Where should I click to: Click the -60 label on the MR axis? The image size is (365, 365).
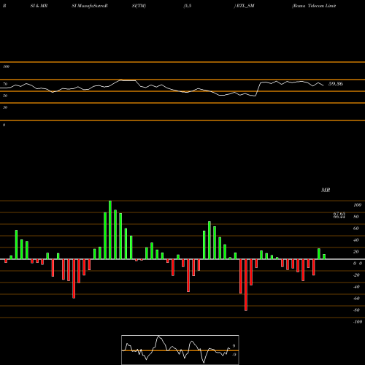coord(356,299)
